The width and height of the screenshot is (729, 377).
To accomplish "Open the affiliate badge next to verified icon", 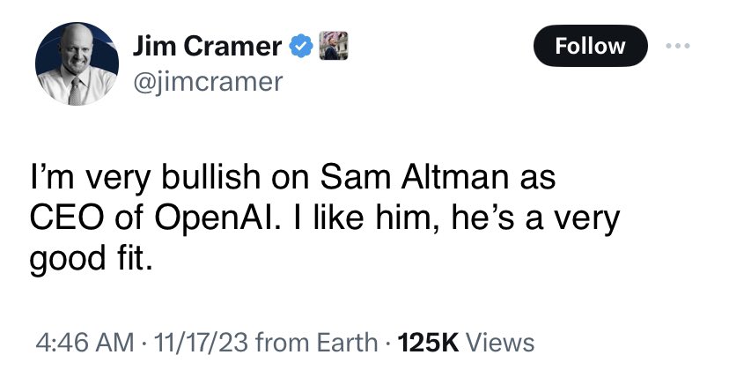I will (334, 46).
